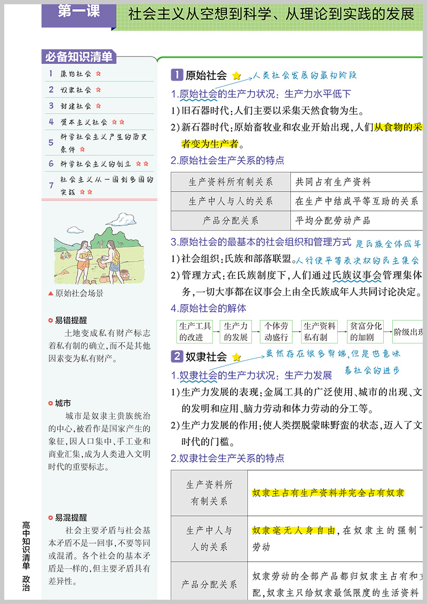The width and height of the screenshot is (427, 604).
Task: Click the red bullet next to 易错提醒
Action: (x=51, y=320)
